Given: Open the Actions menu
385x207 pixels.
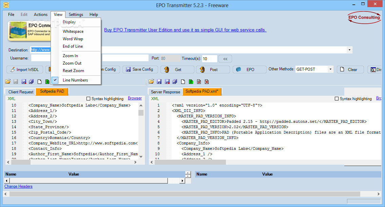Looking at the screenshot, I should [40, 15].
